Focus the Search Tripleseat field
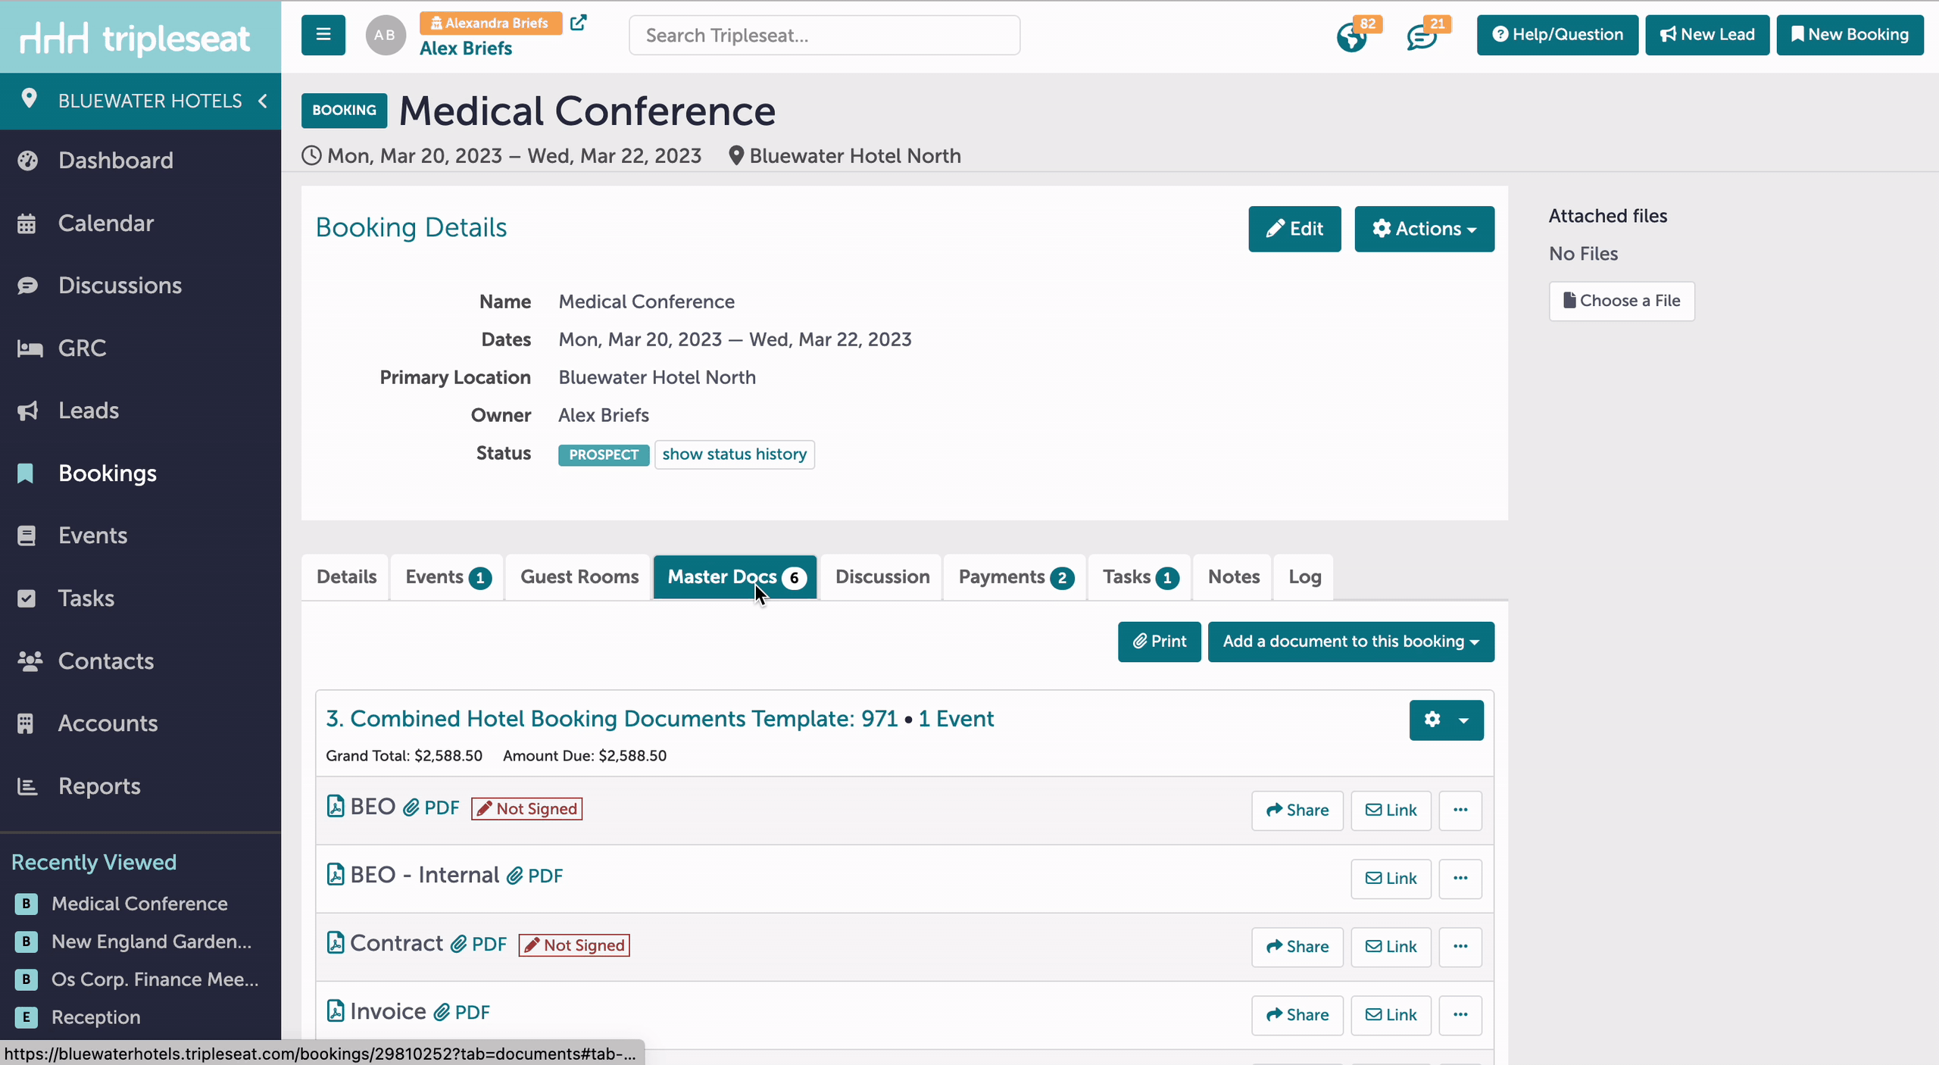1939x1065 pixels. (824, 36)
